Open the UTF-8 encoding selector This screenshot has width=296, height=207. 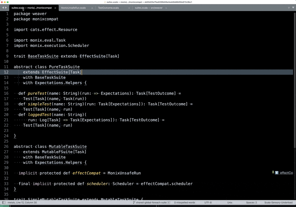click(208, 203)
